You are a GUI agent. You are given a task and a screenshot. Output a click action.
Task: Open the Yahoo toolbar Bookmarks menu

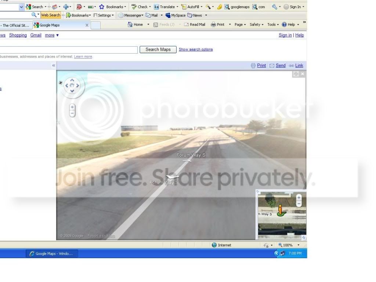pos(79,15)
